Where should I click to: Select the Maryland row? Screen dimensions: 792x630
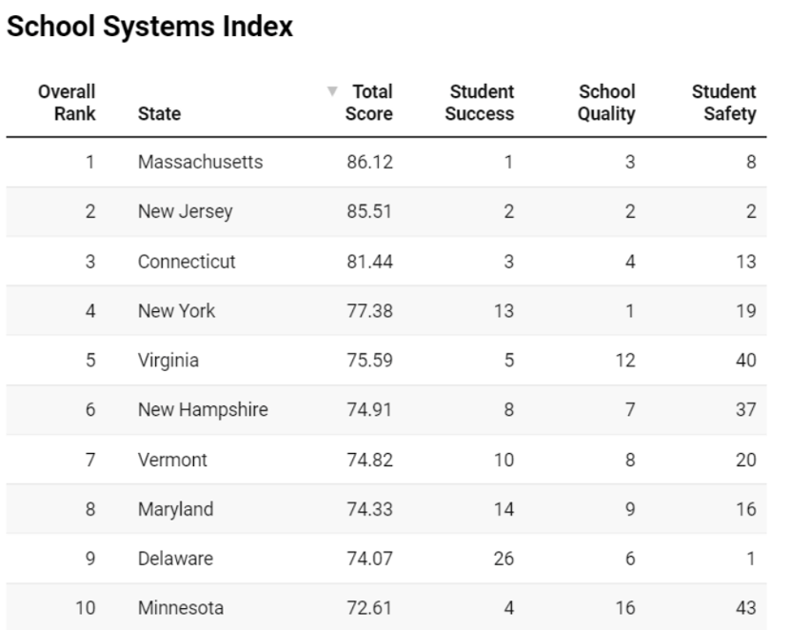[175, 509]
